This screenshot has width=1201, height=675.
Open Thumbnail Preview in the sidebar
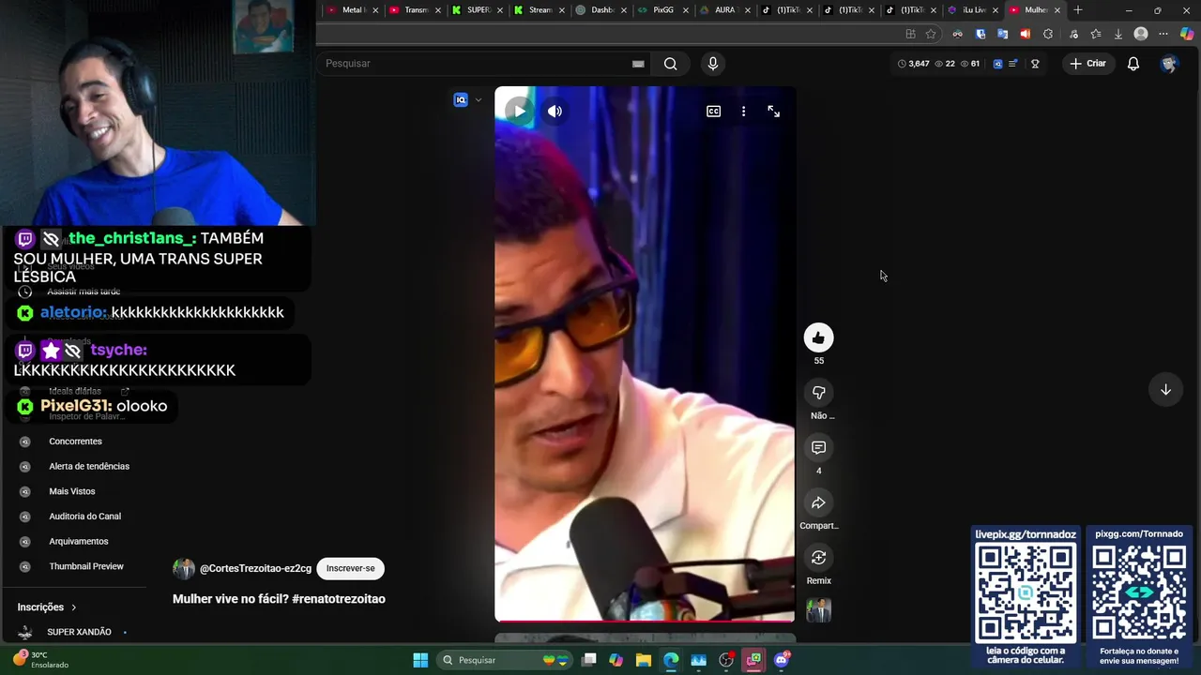click(86, 566)
